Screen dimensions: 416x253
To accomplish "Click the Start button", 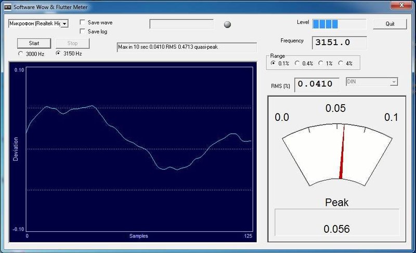I will (x=34, y=43).
